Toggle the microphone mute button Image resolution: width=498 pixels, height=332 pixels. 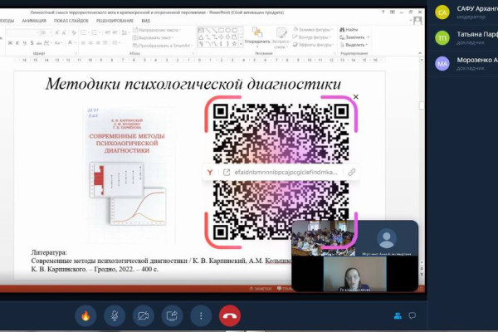[x=114, y=315]
